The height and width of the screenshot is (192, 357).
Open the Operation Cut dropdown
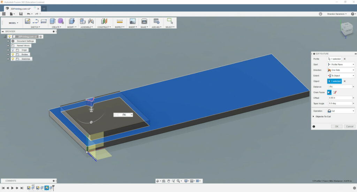pos(341,111)
